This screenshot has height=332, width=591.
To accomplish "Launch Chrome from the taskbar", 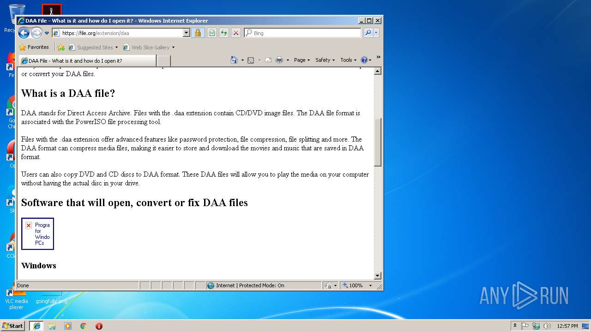I will pos(84,326).
